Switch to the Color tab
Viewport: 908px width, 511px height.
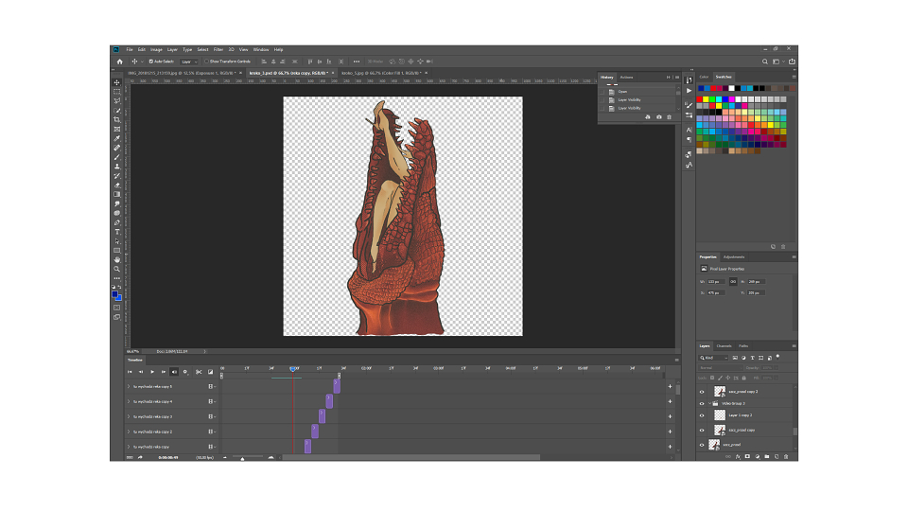click(x=704, y=77)
